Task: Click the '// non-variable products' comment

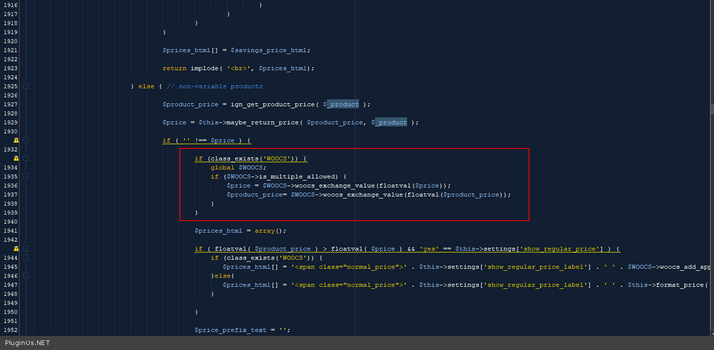Action: [x=215, y=86]
